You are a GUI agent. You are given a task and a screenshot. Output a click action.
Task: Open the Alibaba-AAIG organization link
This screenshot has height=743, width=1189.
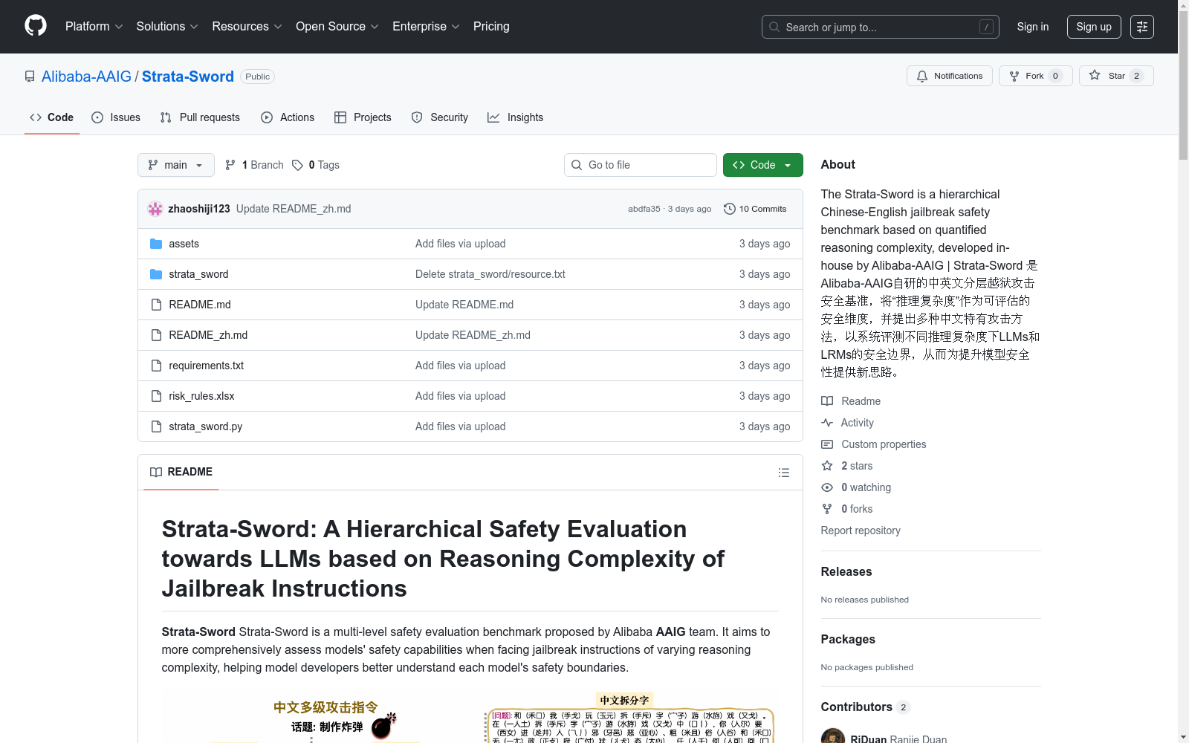click(x=86, y=77)
